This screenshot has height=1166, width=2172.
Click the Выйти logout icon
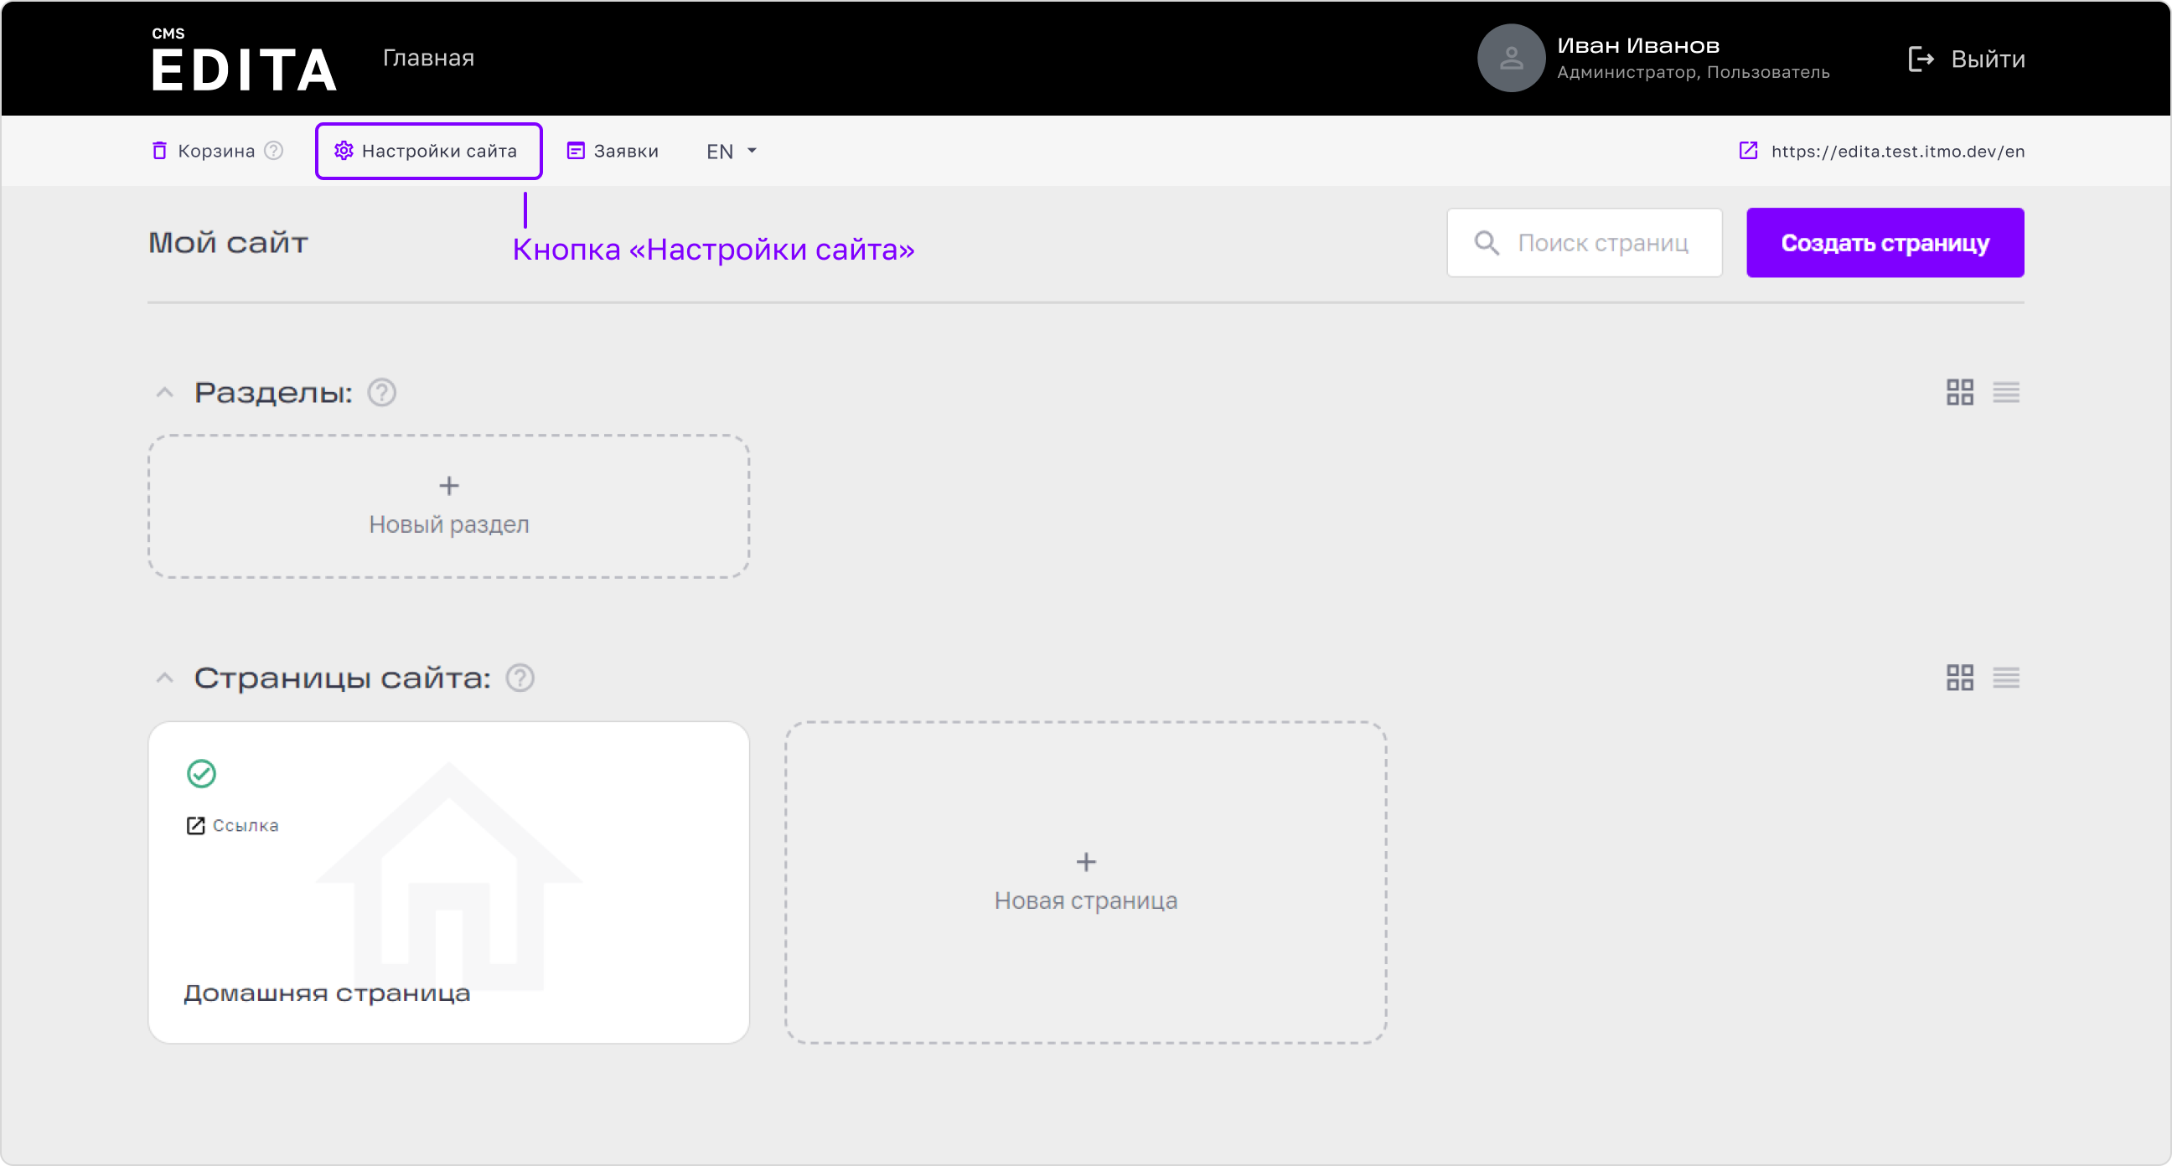point(1921,59)
